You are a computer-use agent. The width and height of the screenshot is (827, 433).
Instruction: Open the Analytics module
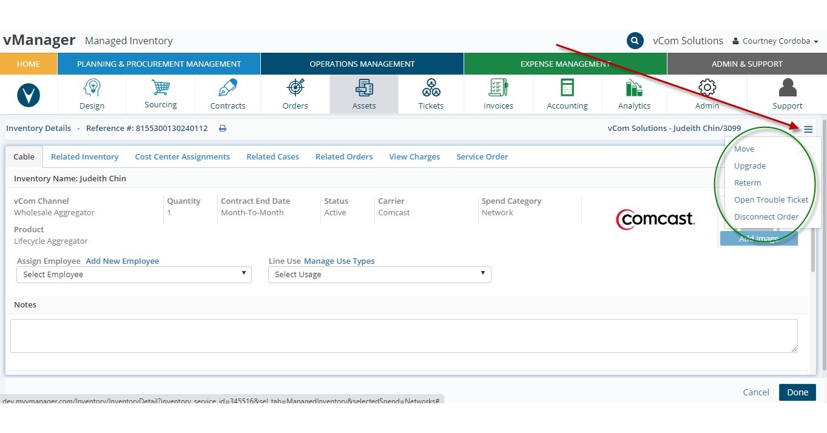click(634, 94)
